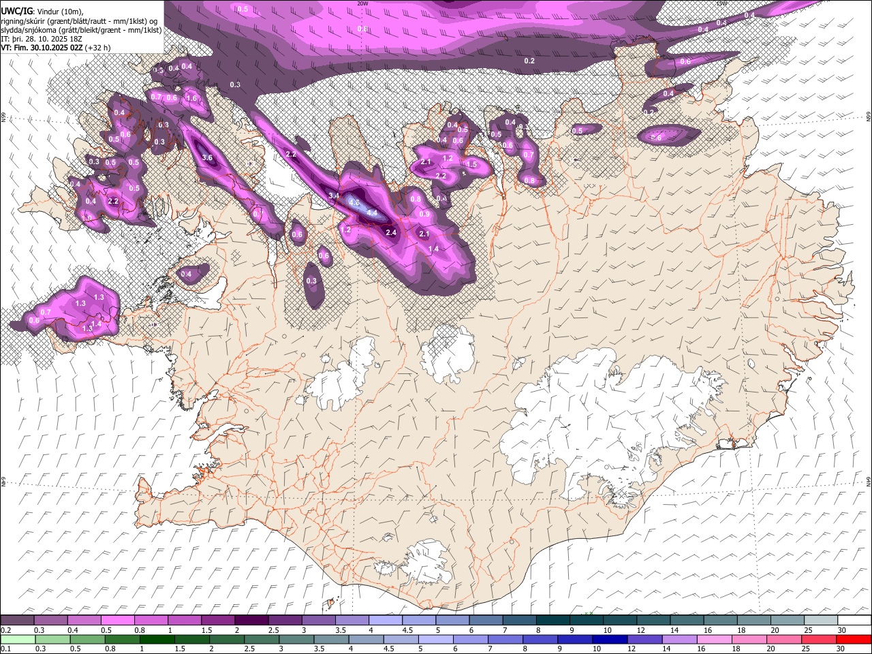Click the 'rigning/skúrir' legend description line
This screenshot has width=872, height=654.
coord(80,20)
